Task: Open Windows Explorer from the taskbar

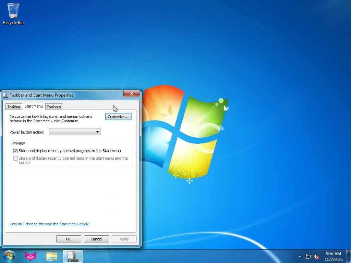Action: tap(52, 256)
